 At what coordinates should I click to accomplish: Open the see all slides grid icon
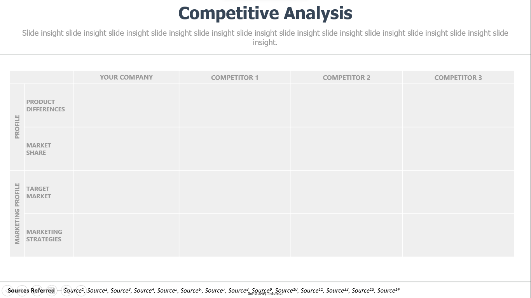tap(52, 290)
